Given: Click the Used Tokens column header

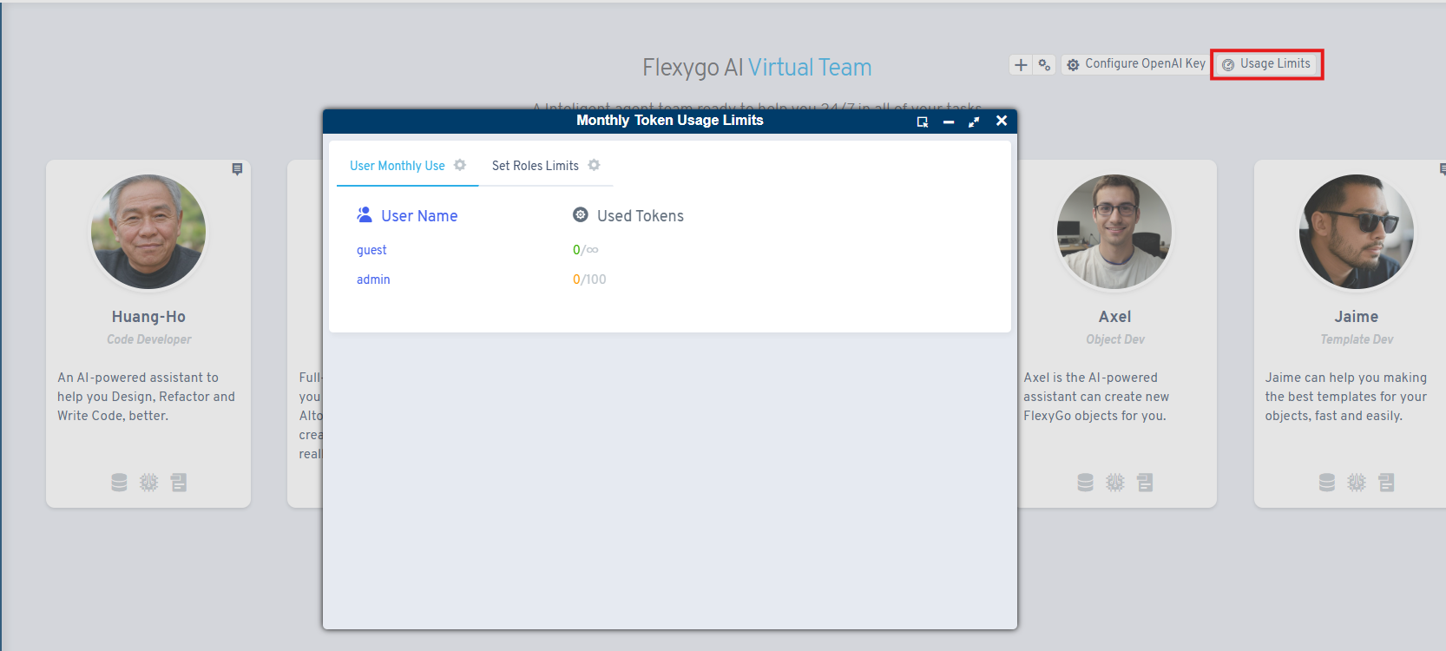Looking at the screenshot, I should click(641, 216).
